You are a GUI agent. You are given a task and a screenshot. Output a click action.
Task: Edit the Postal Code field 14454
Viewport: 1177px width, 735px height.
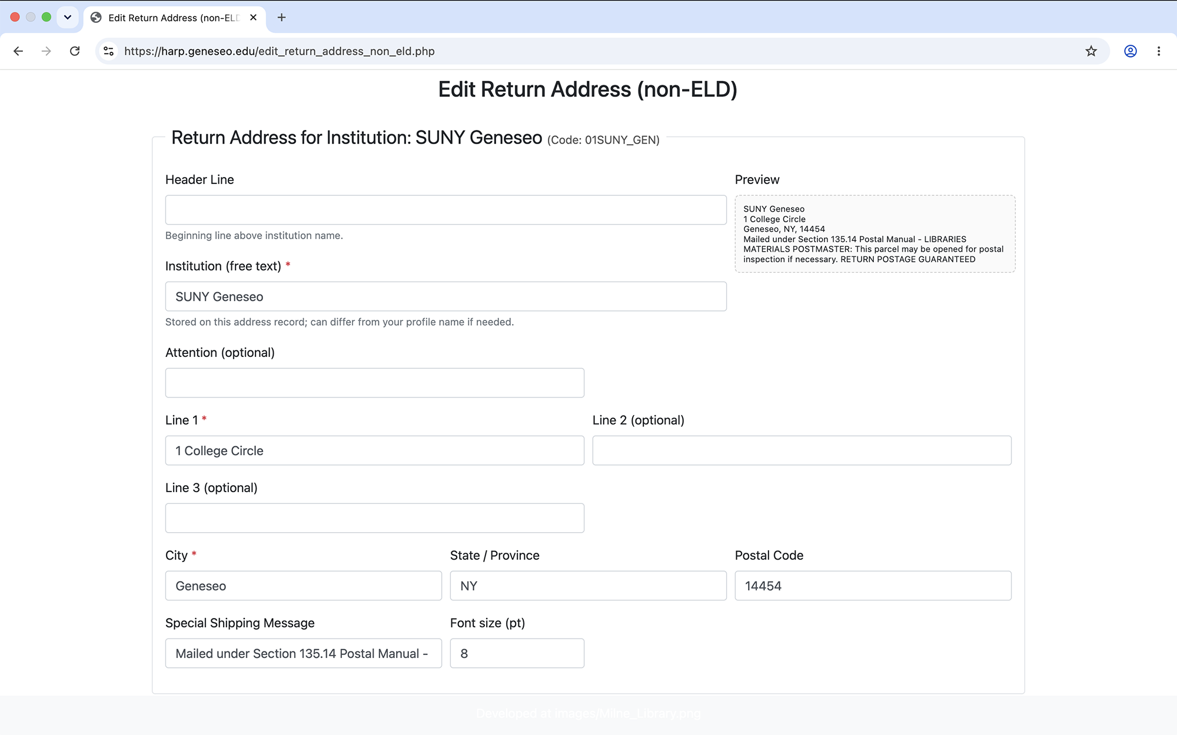coord(873,586)
